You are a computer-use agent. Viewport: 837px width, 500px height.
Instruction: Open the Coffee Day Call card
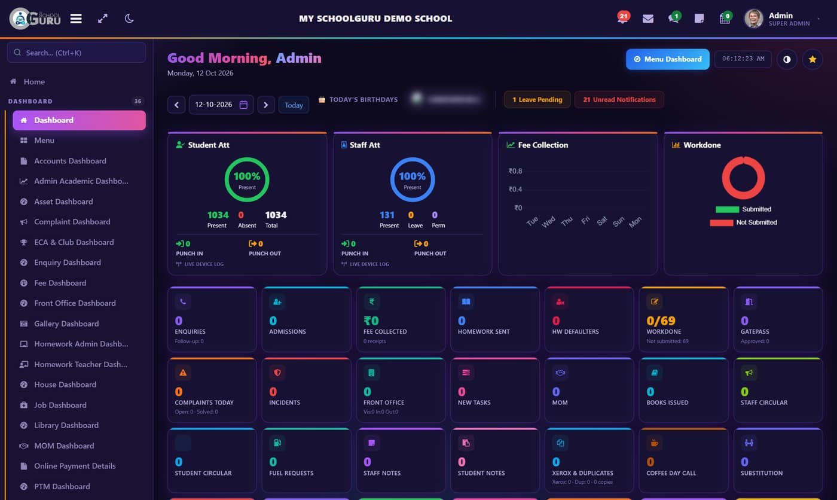click(683, 461)
